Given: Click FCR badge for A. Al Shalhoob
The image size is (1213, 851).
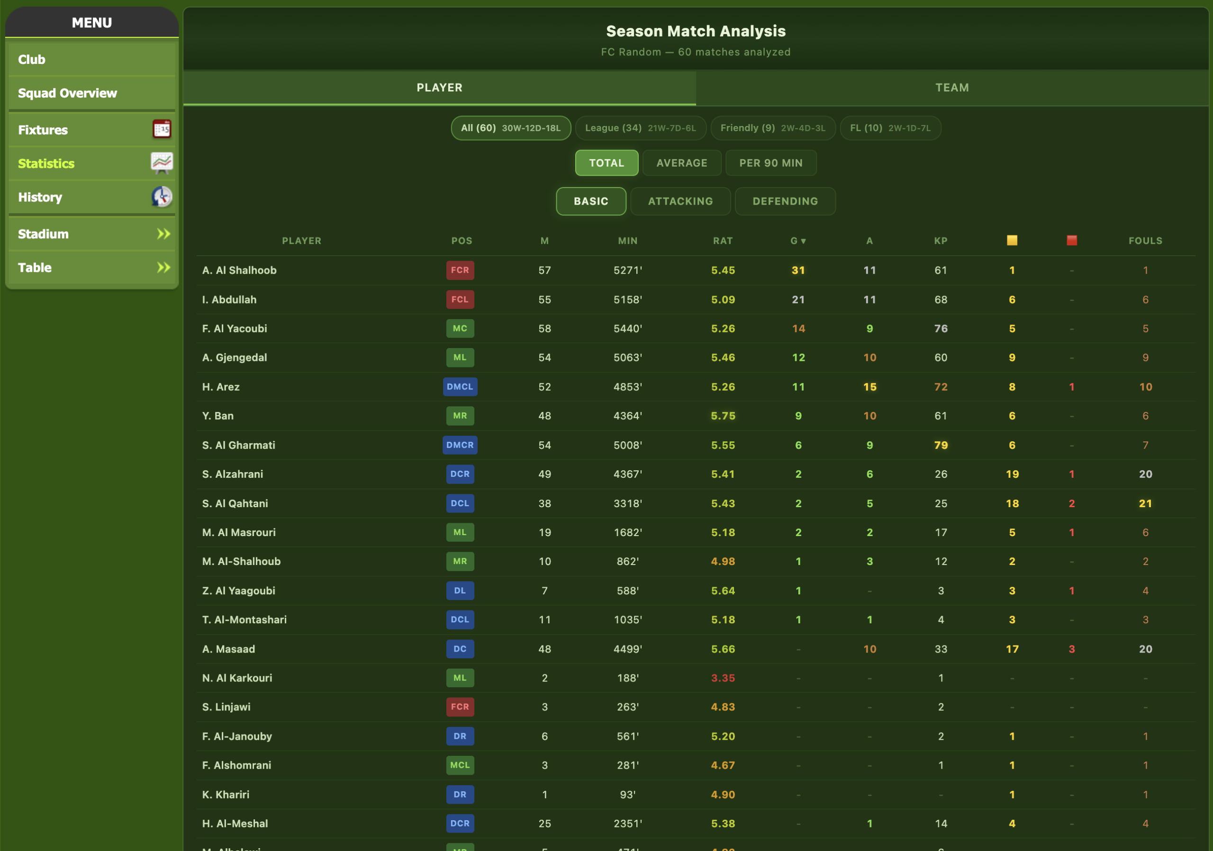Looking at the screenshot, I should 460,270.
